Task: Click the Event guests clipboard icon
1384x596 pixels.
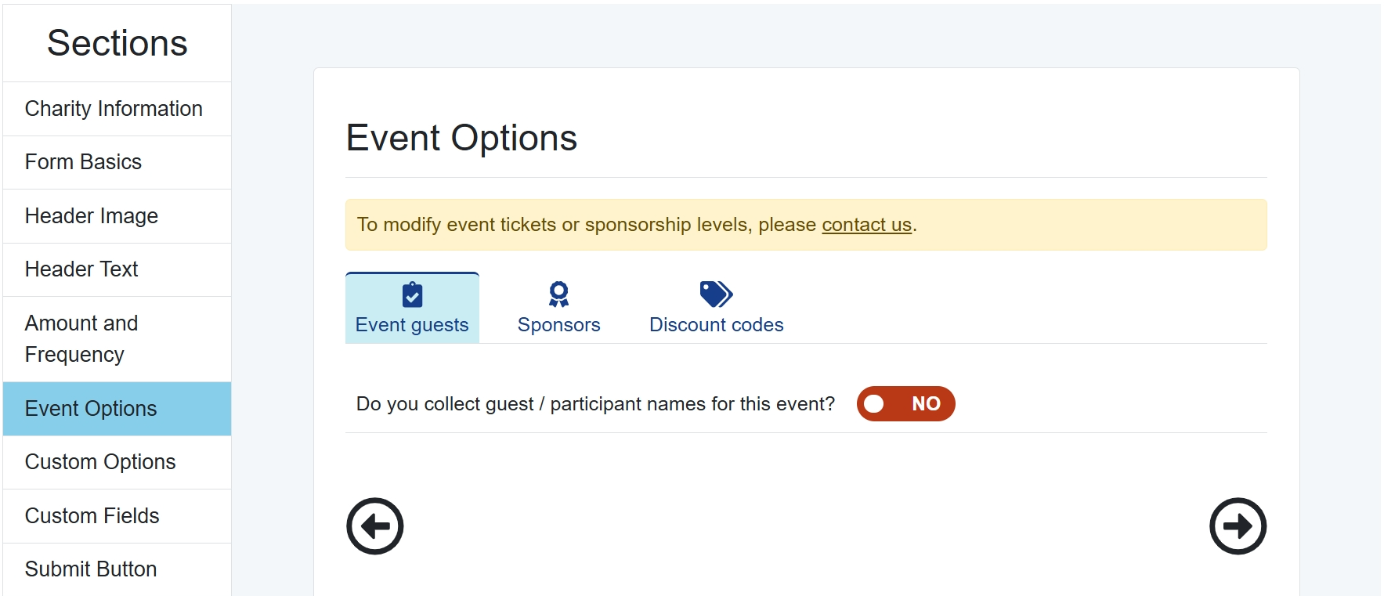Action: 412,295
